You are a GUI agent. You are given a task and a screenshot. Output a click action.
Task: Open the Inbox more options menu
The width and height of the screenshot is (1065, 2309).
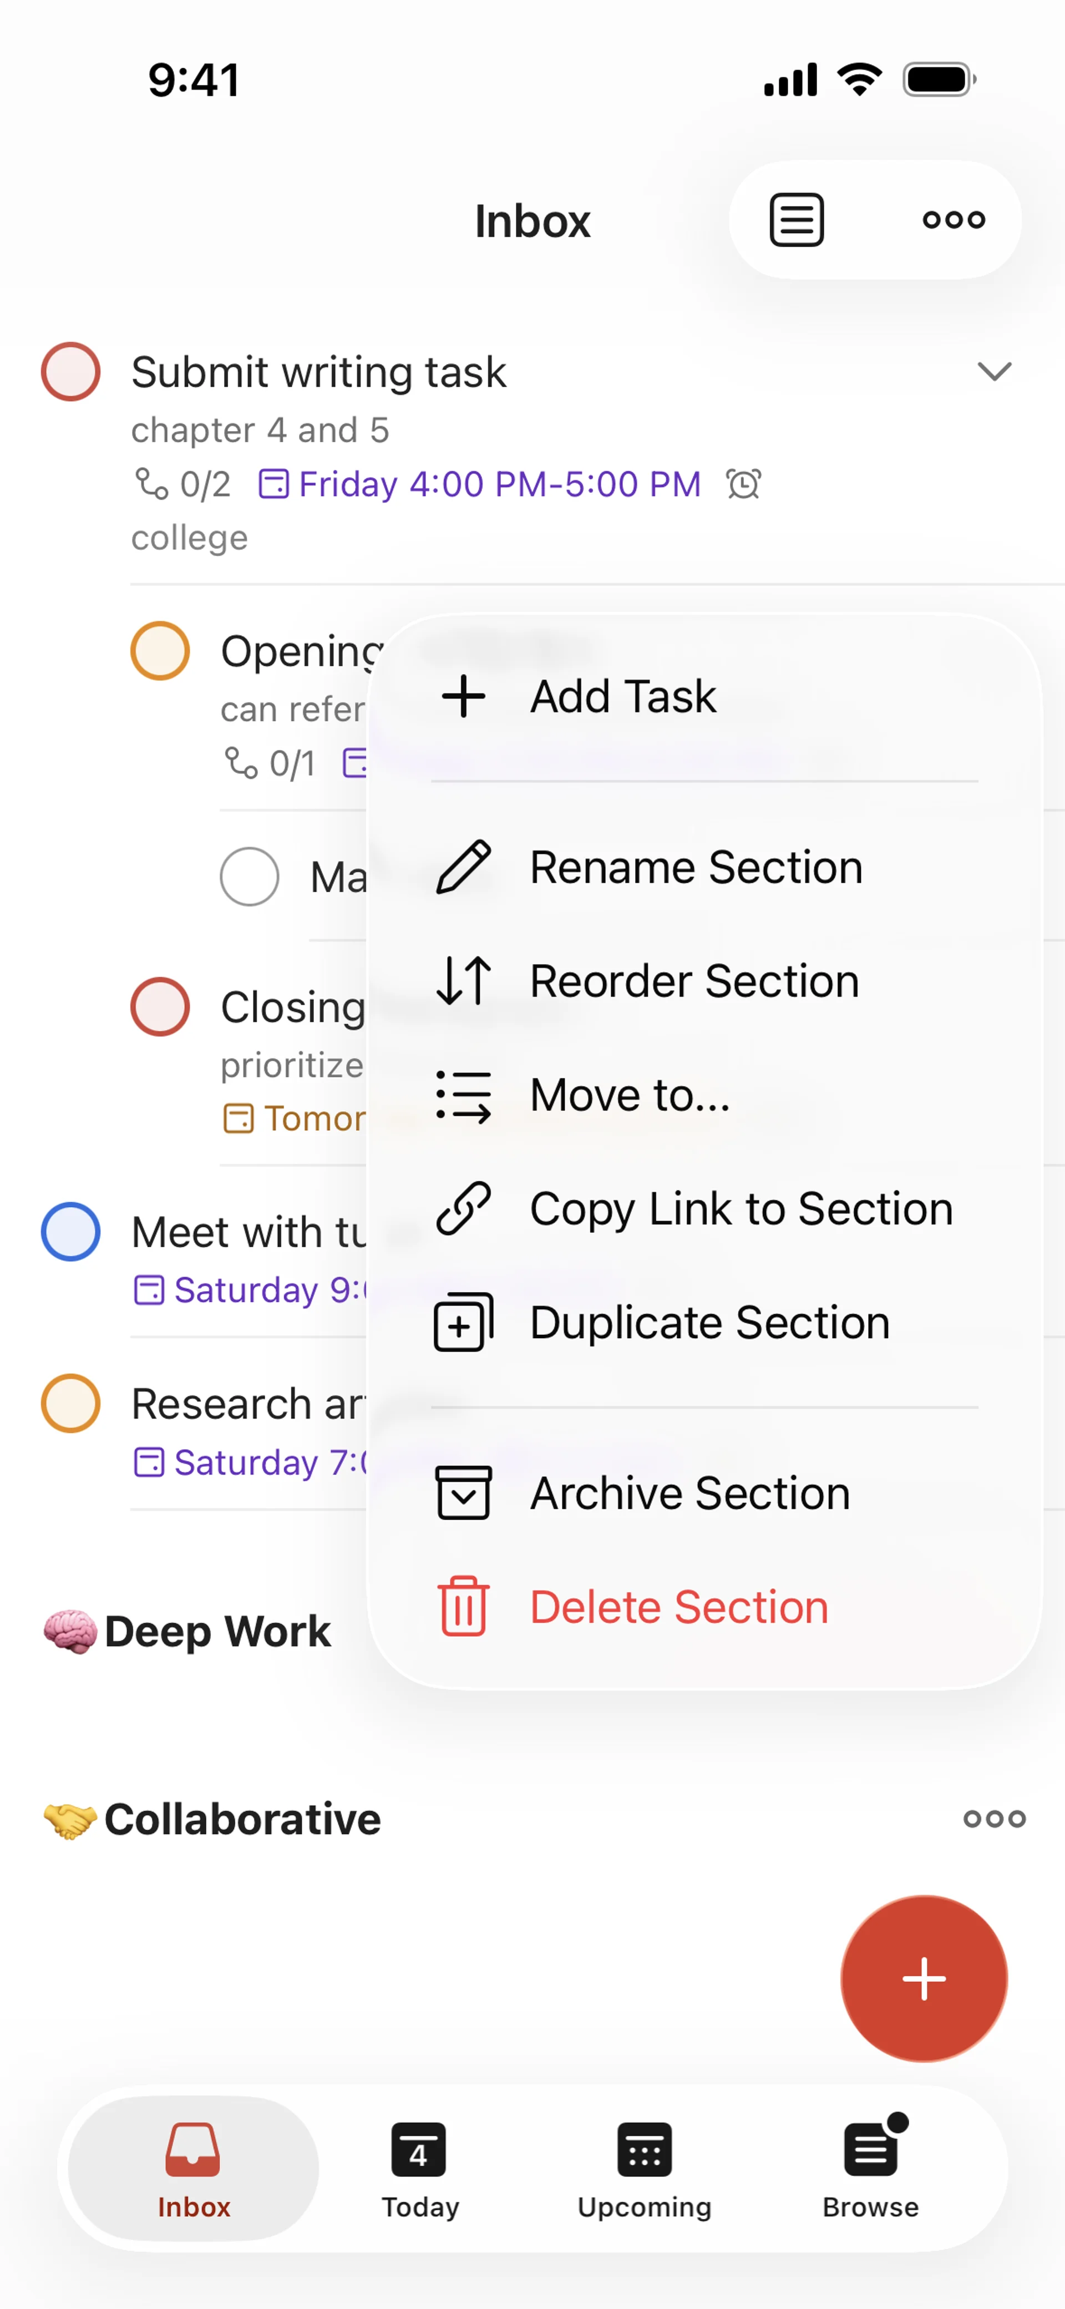pyautogui.click(x=954, y=220)
